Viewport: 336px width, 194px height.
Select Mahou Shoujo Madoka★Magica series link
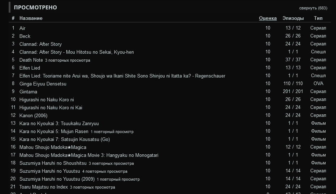pos(53,147)
